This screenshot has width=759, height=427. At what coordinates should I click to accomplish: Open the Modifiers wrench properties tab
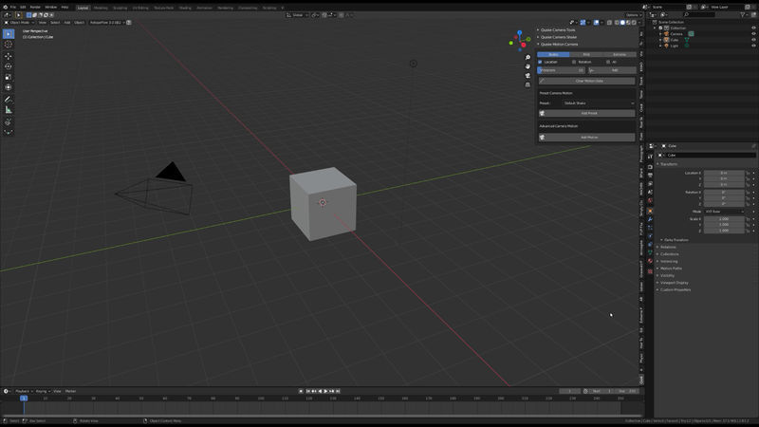650,219
